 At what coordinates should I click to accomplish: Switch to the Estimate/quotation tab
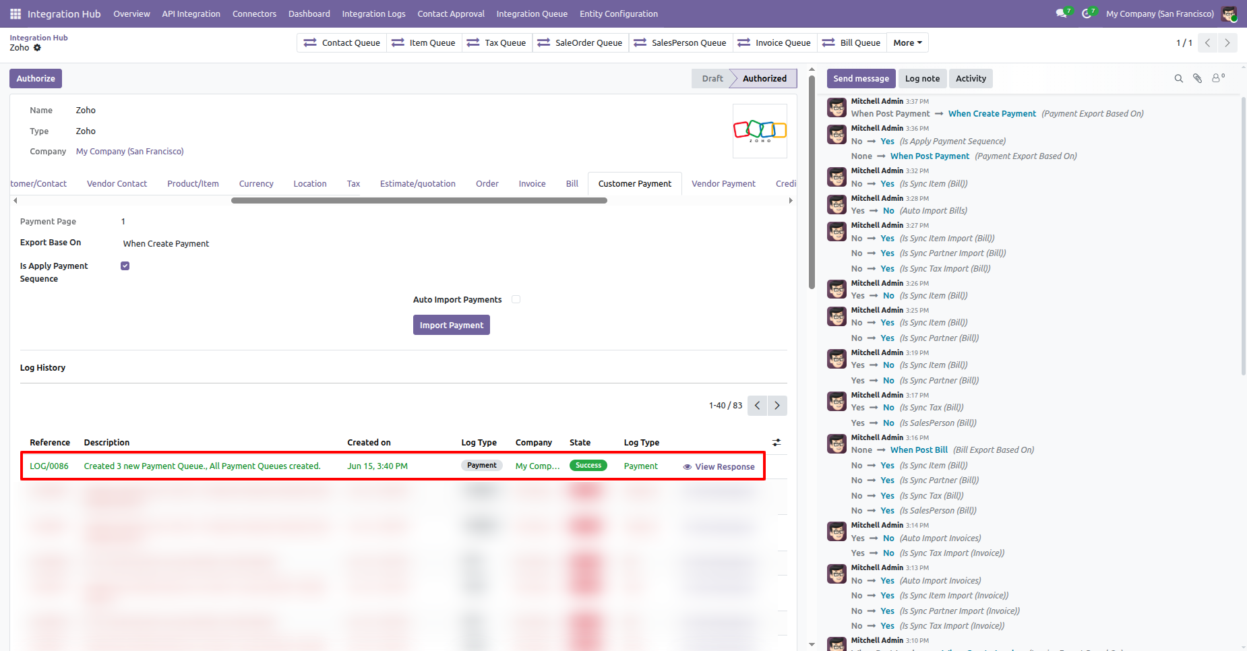pyautogui.click(x=418, y=184)
